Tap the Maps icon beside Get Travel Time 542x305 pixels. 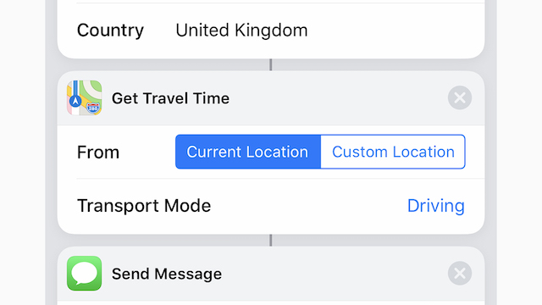coord(85,98)
